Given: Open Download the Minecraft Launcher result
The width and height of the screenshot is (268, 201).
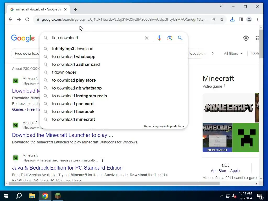Looking at the screenshot, I should click(x=62, y=135).
